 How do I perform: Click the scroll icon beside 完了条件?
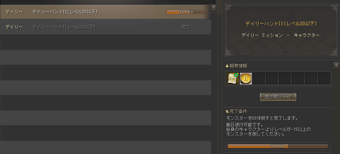[x=227, y=111]
